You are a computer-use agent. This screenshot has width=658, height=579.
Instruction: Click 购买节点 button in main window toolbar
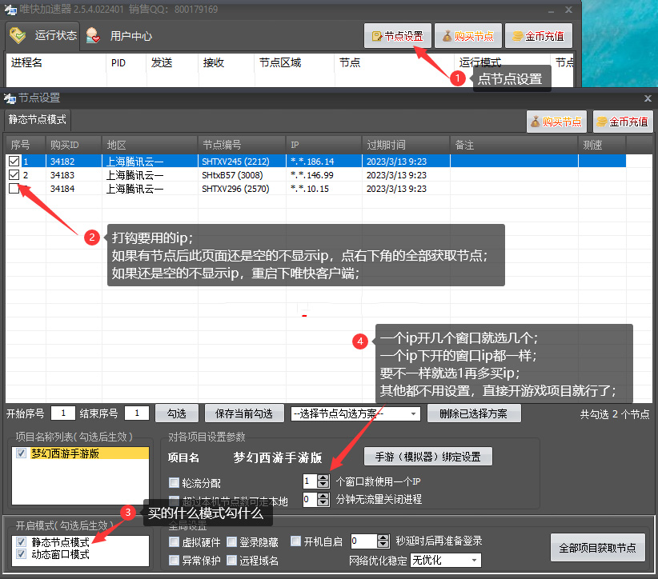click(468, 36)
